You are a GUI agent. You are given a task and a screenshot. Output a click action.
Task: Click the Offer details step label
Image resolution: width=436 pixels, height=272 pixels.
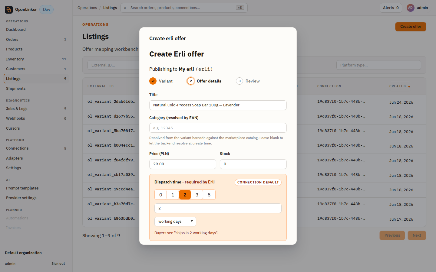pos(209,81)
